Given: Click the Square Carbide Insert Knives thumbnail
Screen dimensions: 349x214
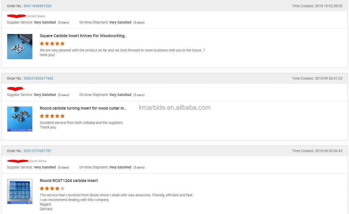Looking at the screenshot, I should click(x=20, y=47).
